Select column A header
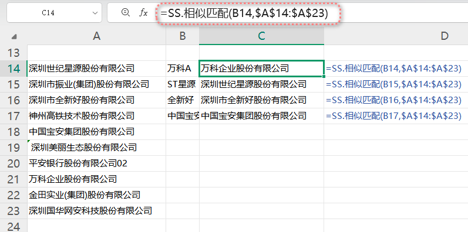The image size is (468, 232). coord(96,36)
